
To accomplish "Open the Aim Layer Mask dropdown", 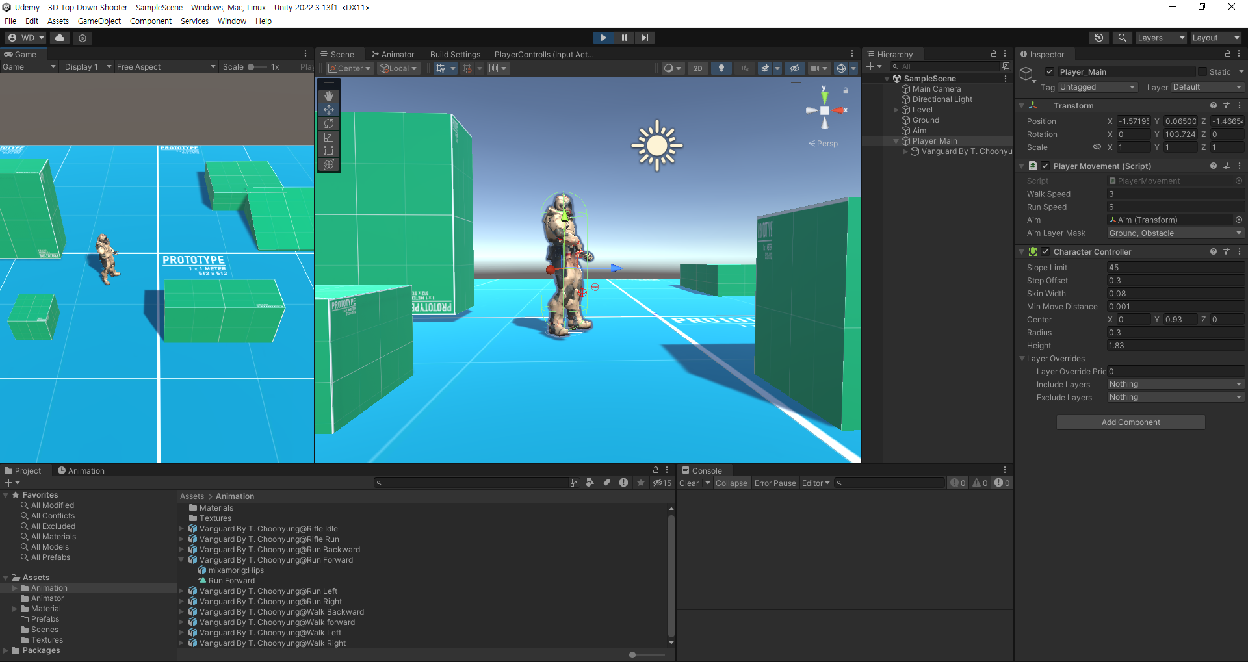I will [1176, 233].
